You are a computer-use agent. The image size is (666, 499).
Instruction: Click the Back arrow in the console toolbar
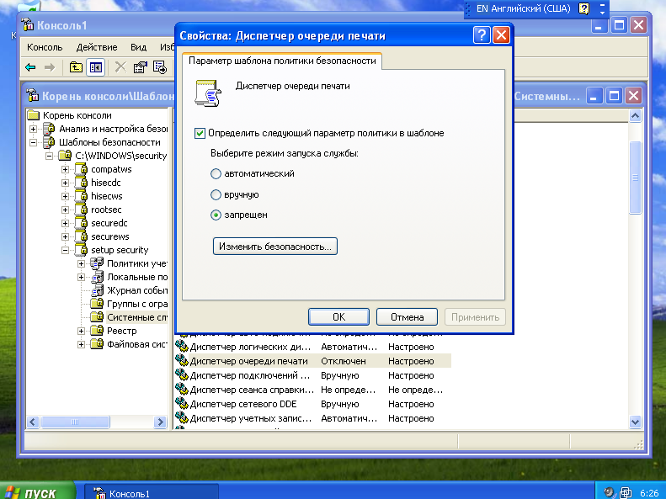pyautogui.click(x=30, y=67)
